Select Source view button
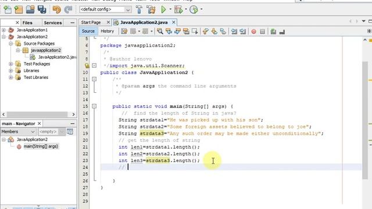The image size is (372, 209). coord(88,31)
